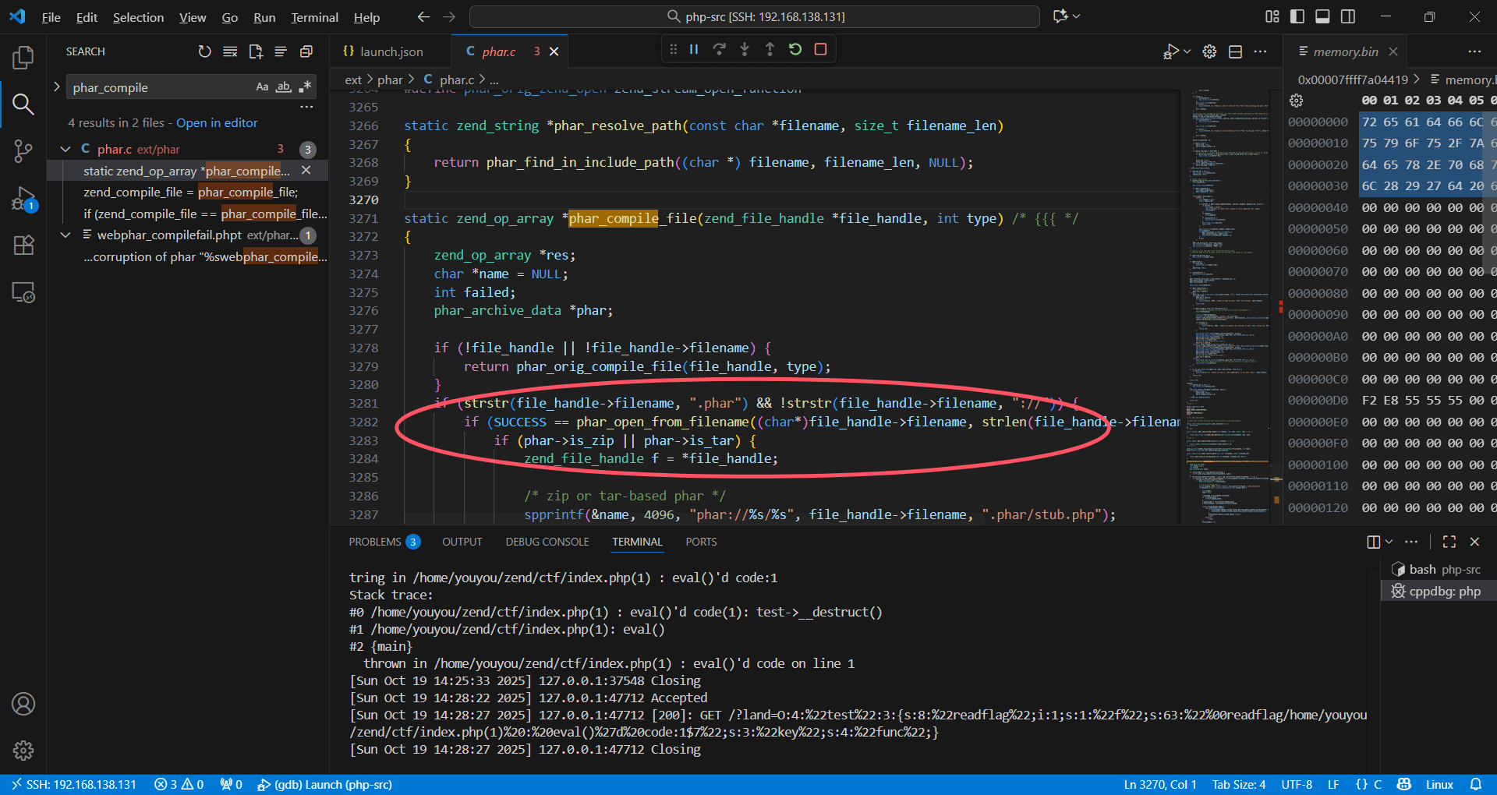Restart the debug session
This screenshot has width=1497, height=795.
click(795, 50)
